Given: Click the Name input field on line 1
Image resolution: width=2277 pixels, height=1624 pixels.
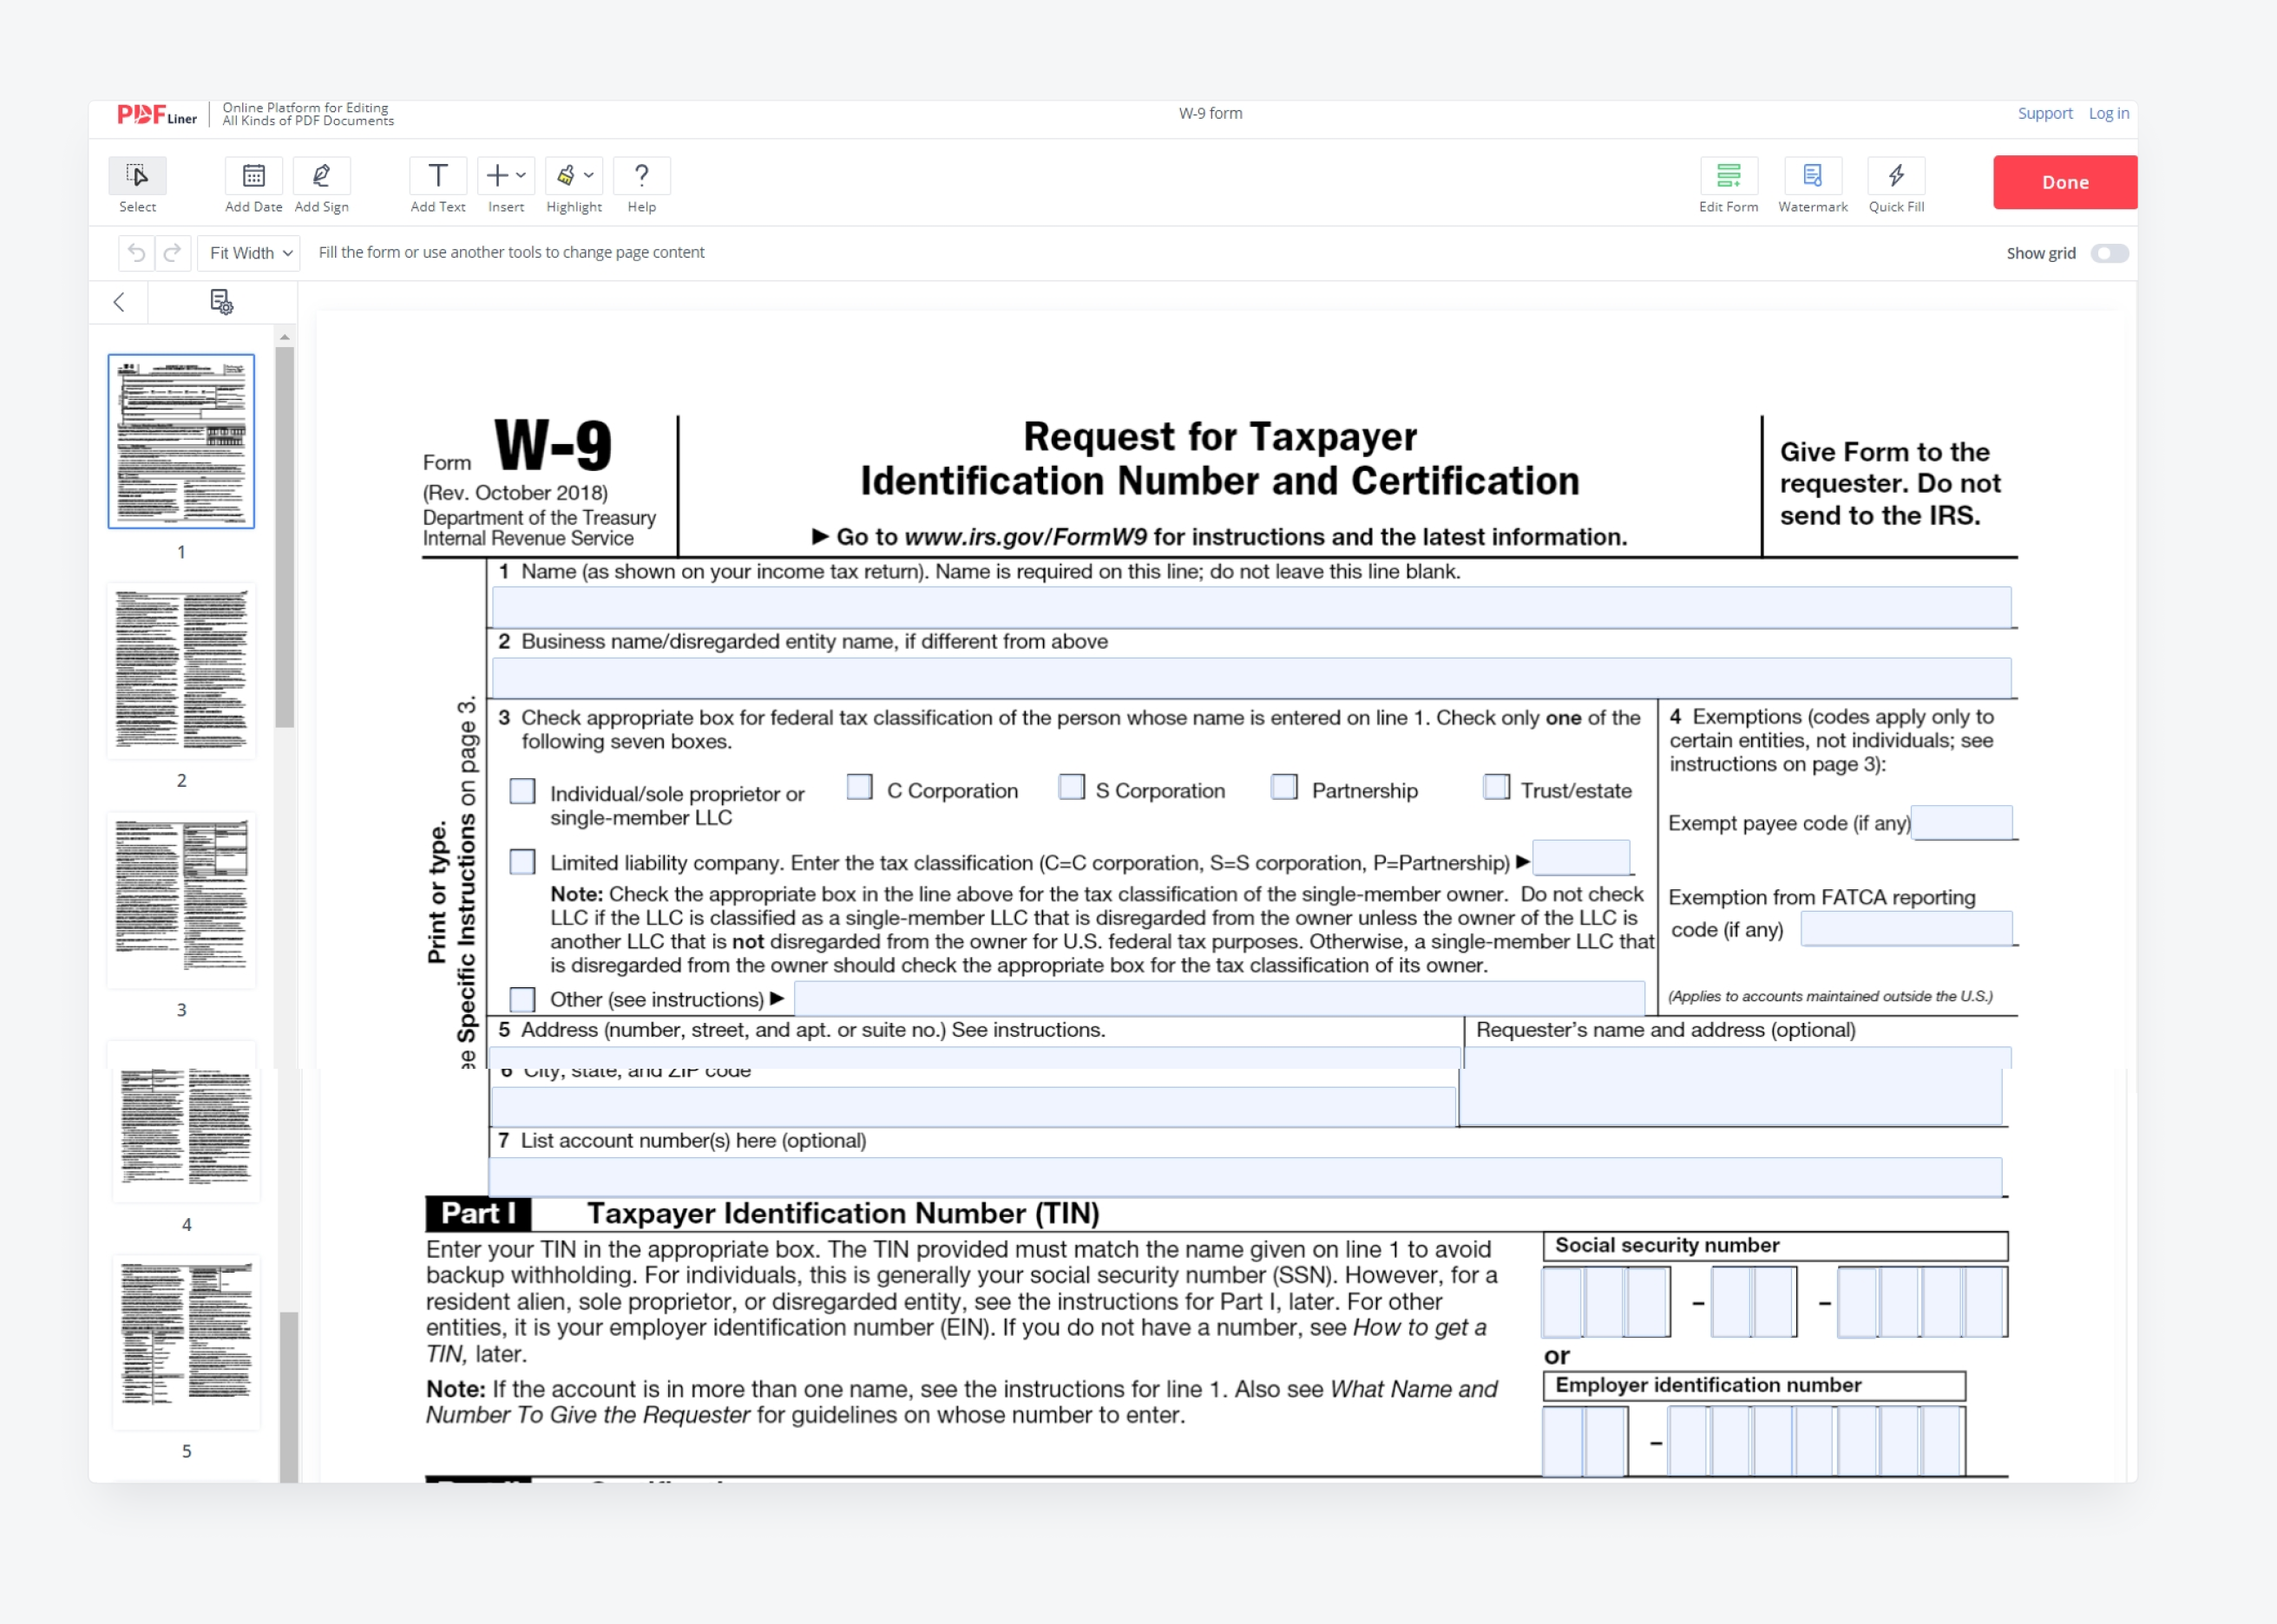Looking at the screenshot, I should click(1249, 610).
